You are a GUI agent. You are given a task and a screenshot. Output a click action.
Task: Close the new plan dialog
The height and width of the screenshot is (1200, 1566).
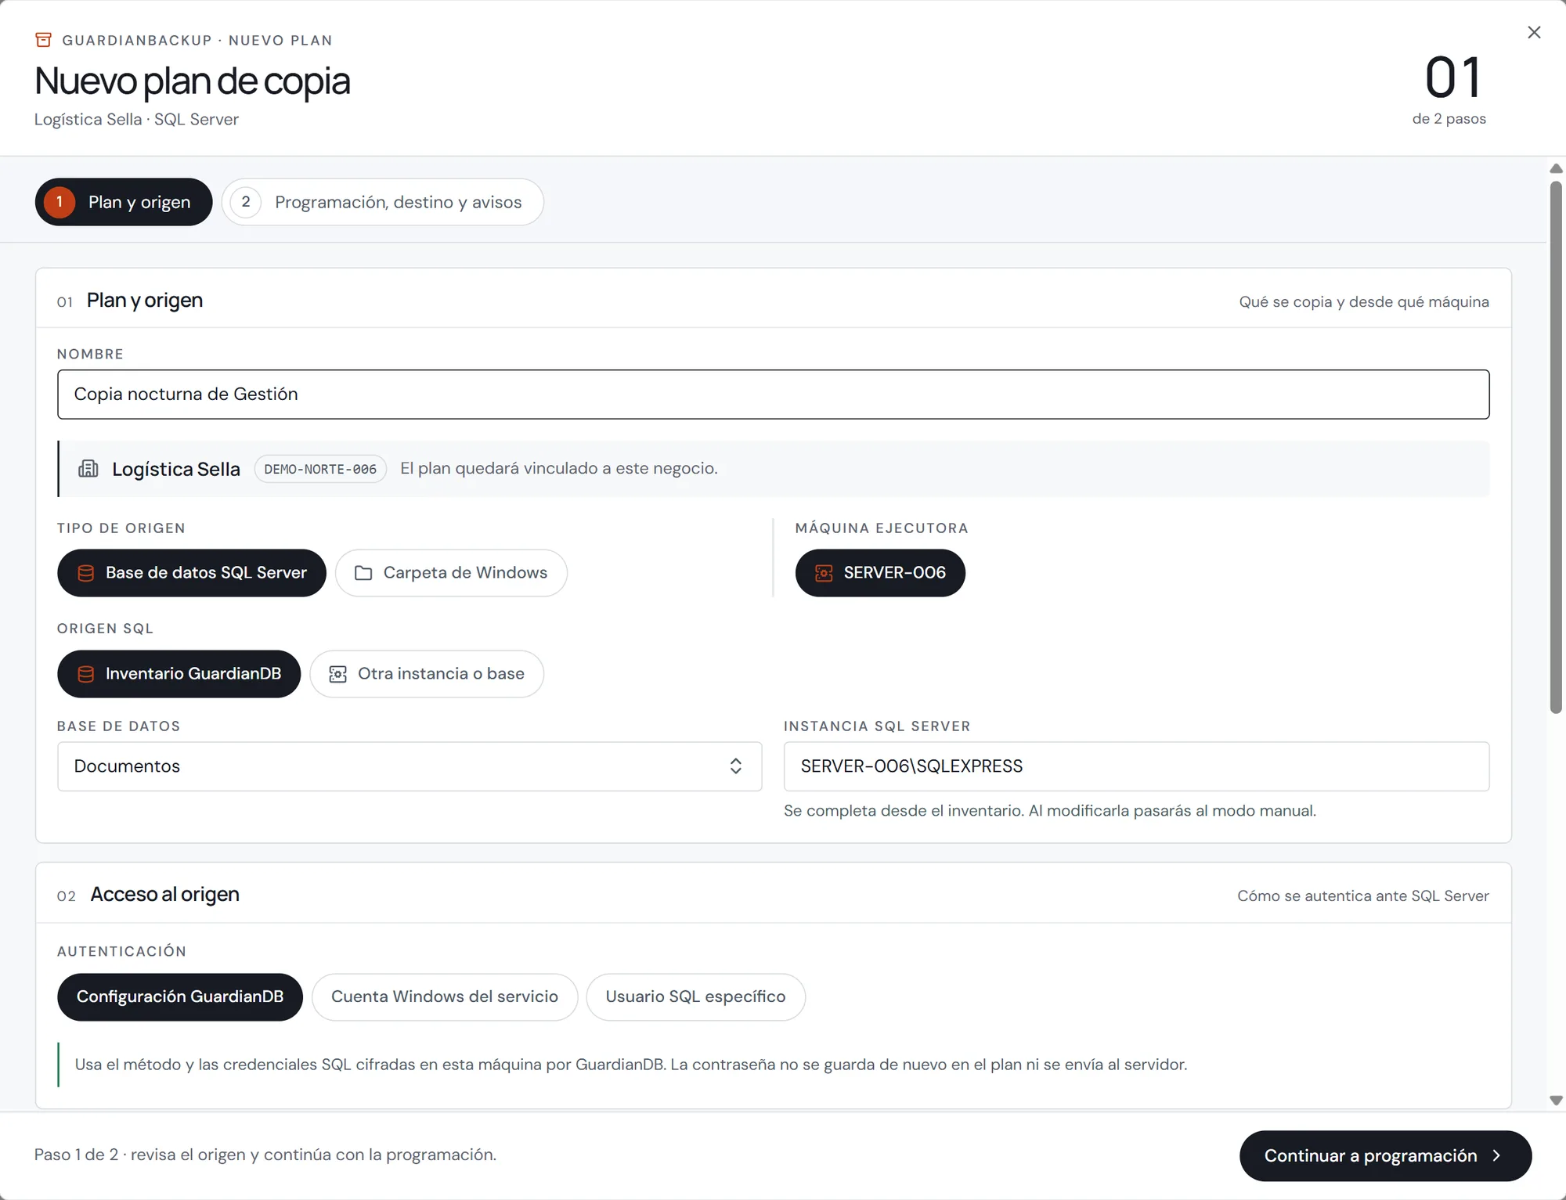[x=1534, y=32]
